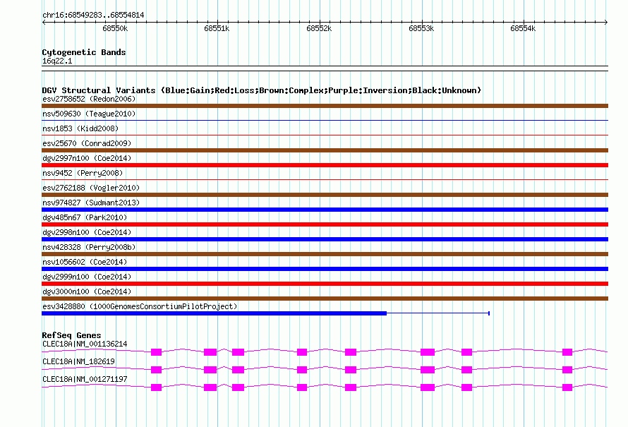Click the 68553k ruler mark
The height and width of the screenshot is (427, 628).
[x=421, y=28]
